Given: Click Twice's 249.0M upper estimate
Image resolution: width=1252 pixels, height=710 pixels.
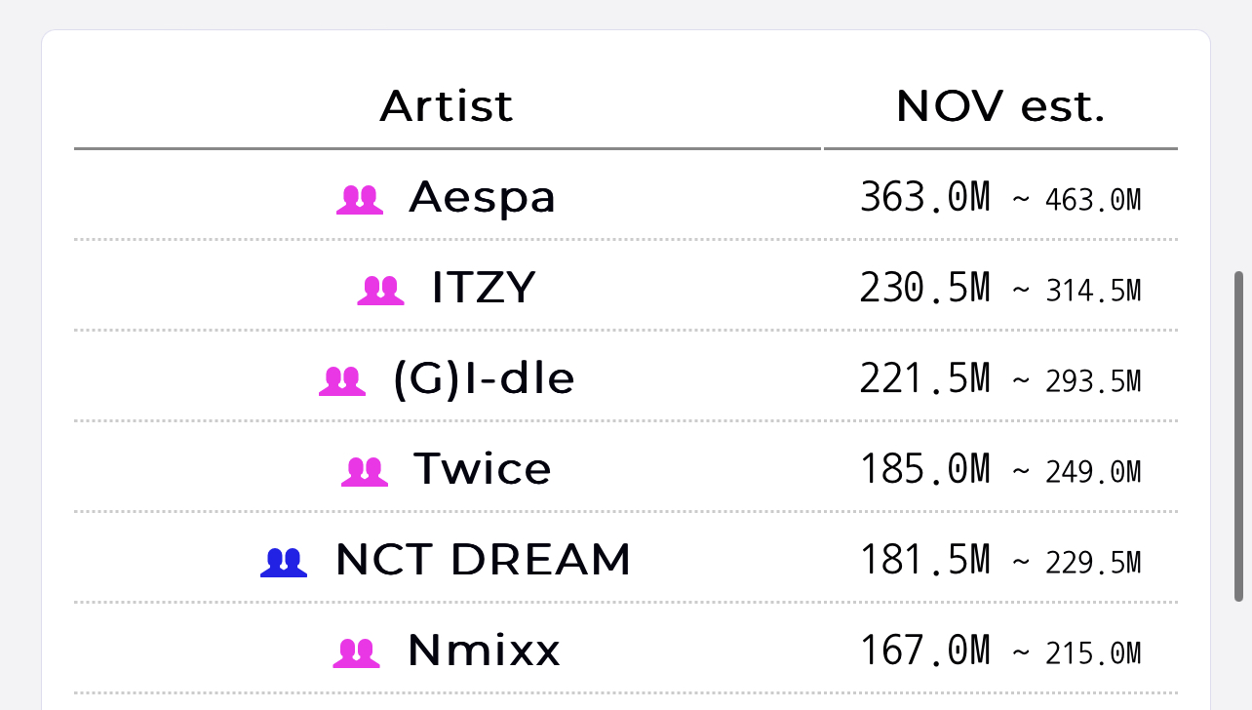Looking at the screenshot, I should (1093, 472).
